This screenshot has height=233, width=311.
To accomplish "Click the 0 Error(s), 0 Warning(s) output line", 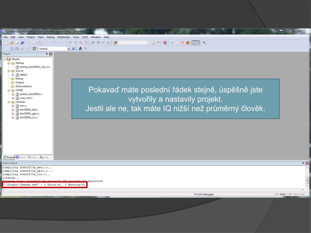I will coord(44,185).
